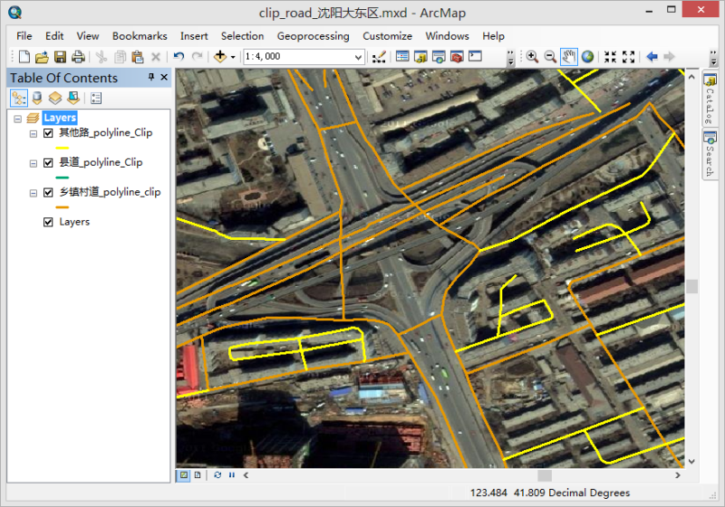This screenshot has width=725, height=507.
Task: Click orange symbol of 乡镇村道_polyline_clip
Action: [x=62, y=206]
